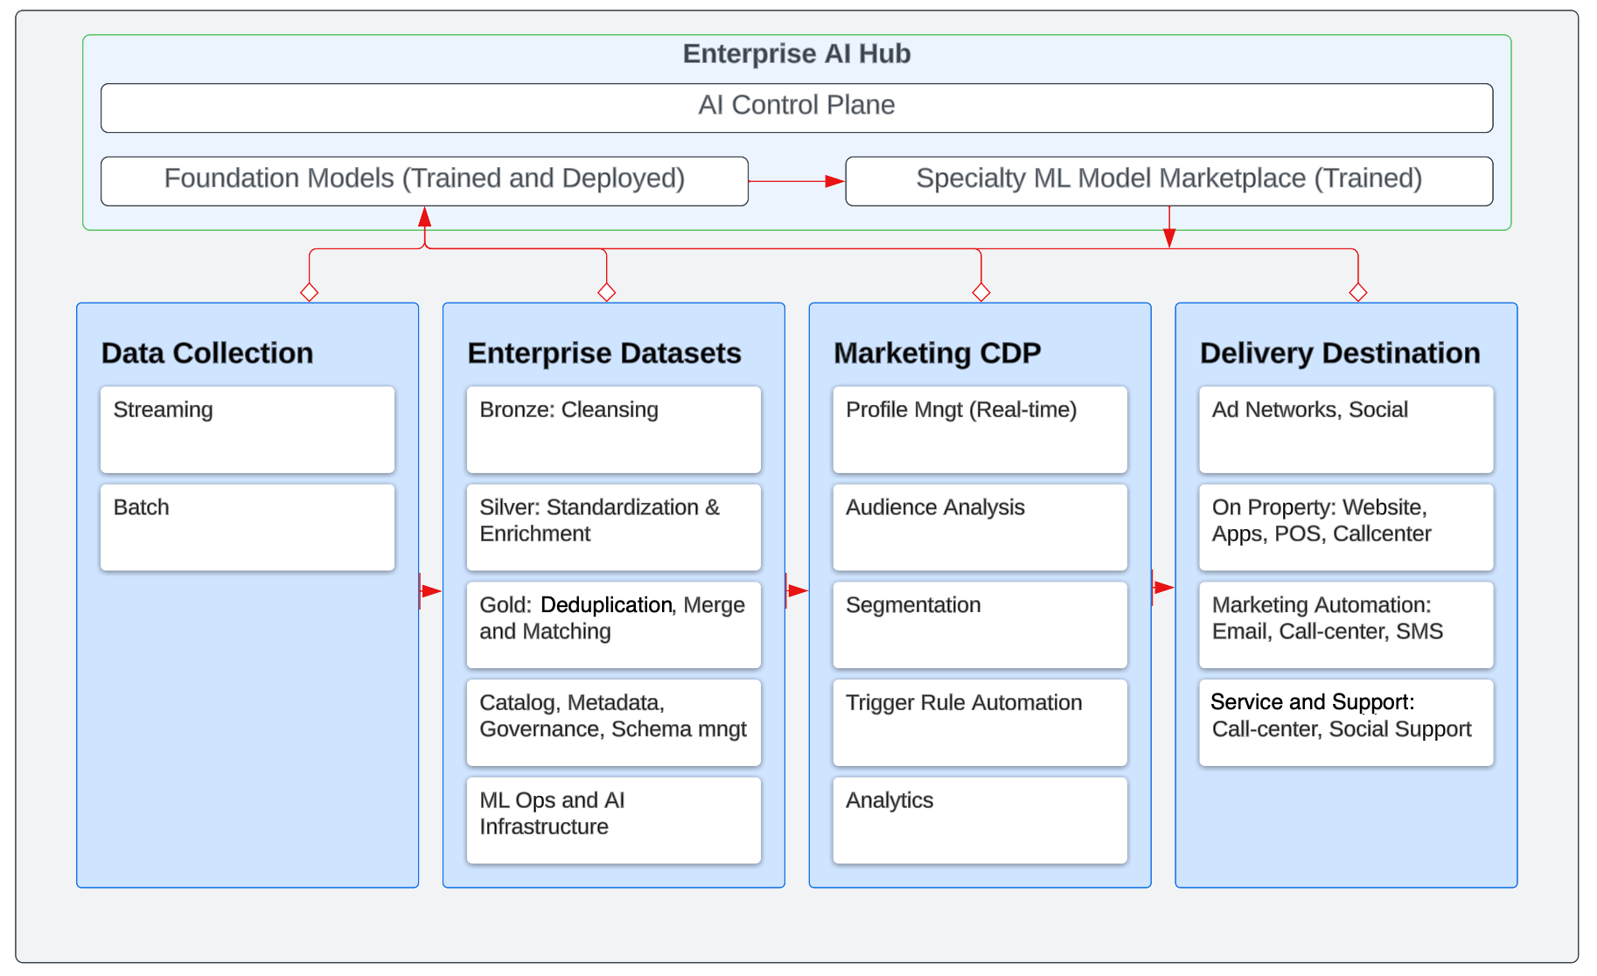
Task: Select the Ad Networks, Social card
Action: coord(1346,429)
